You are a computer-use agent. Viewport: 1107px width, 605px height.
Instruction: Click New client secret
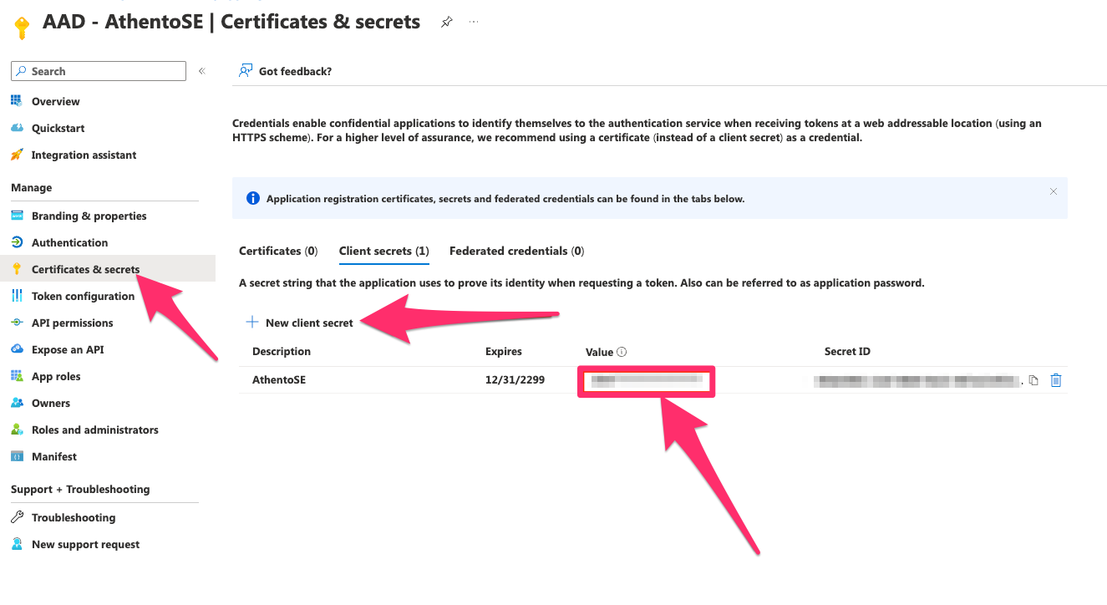(x=301, y=321)
